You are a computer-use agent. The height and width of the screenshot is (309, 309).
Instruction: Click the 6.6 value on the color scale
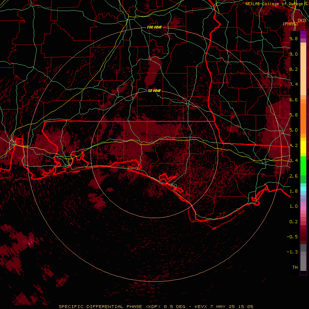(x=294, y=100)
